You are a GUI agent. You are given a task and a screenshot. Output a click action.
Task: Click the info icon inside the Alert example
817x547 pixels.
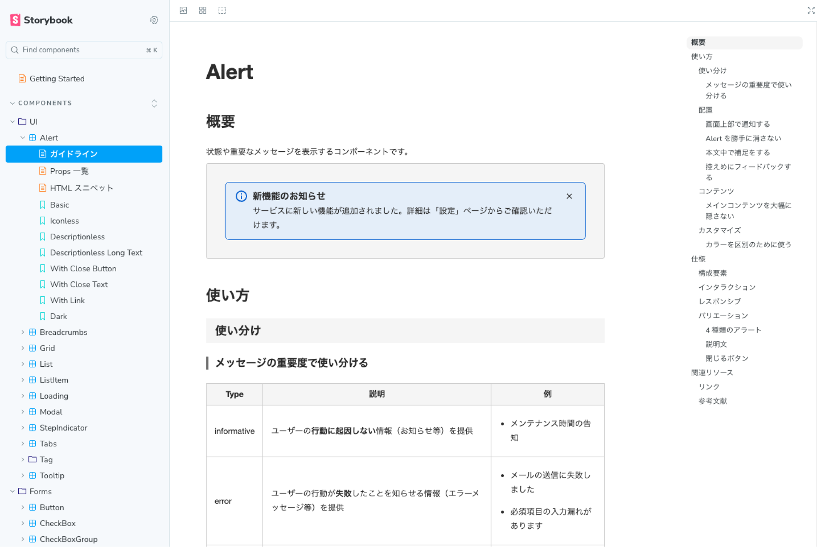[241, 196]
